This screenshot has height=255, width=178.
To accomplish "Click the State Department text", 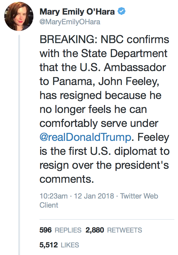I will click(x=124, y=53).
